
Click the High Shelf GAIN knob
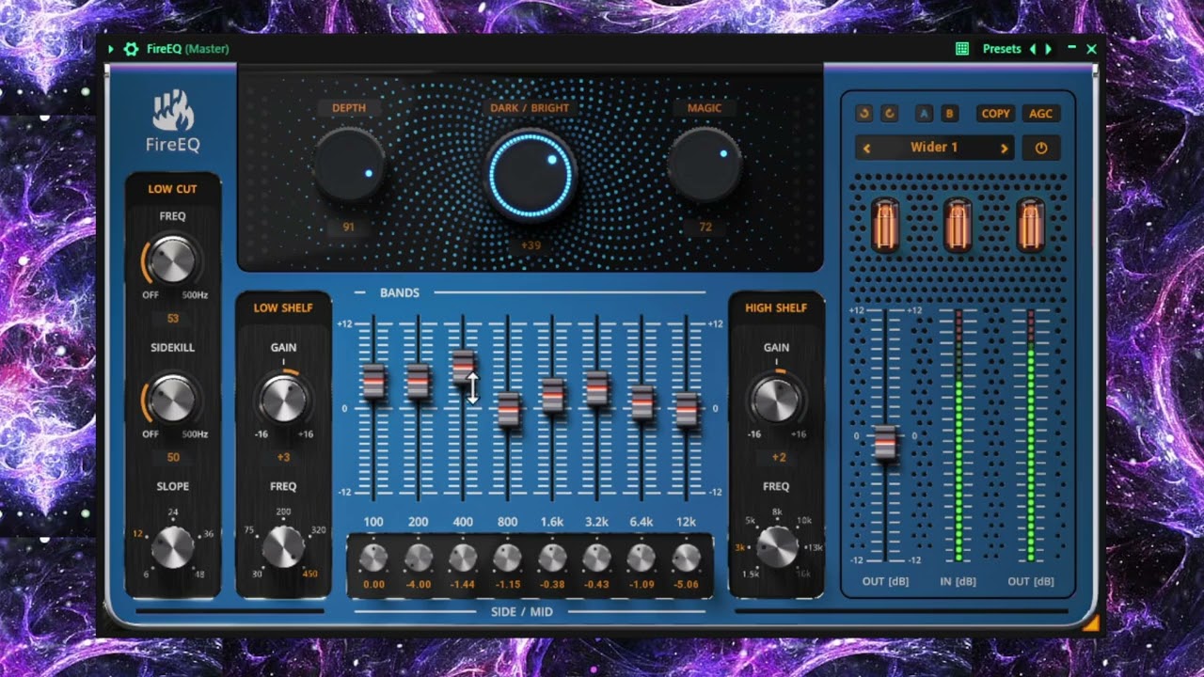tap(776, 400)
